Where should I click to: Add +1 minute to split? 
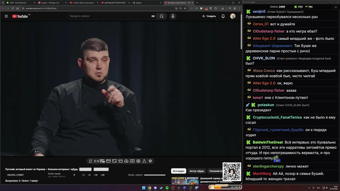coord(83,175)
